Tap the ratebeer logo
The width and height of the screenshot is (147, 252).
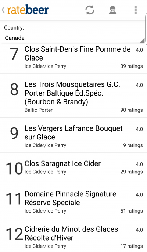(28, 10)
